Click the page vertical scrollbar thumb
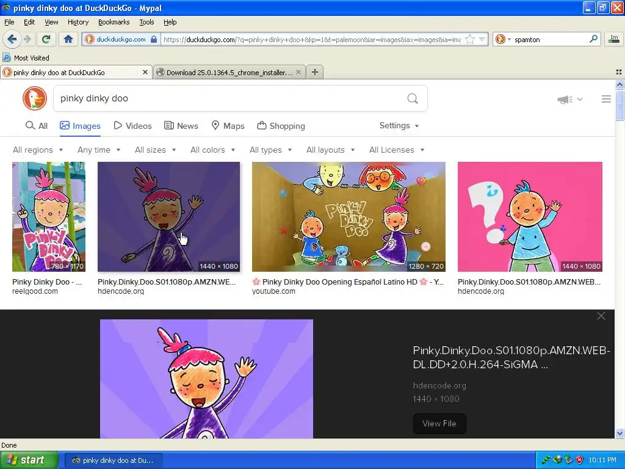 coord(620,105)
